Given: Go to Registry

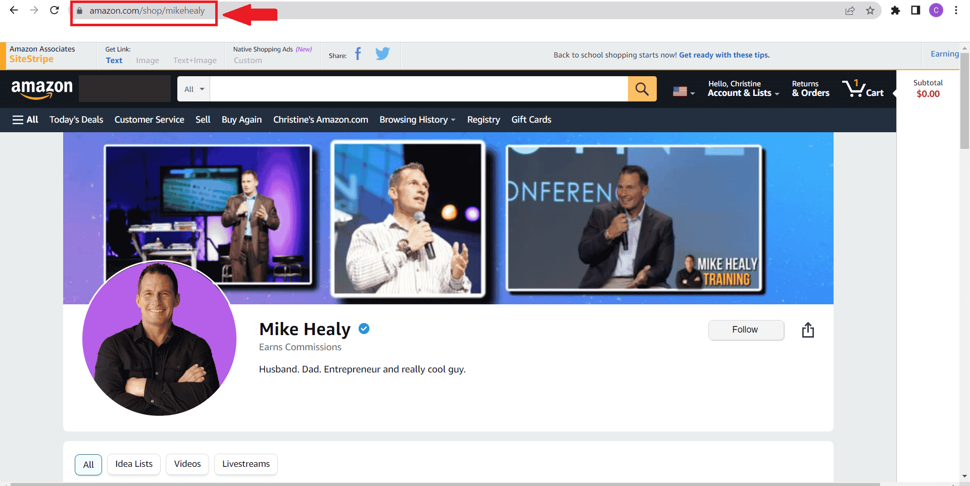Looking at the screenshot, I should coord(483,120).
